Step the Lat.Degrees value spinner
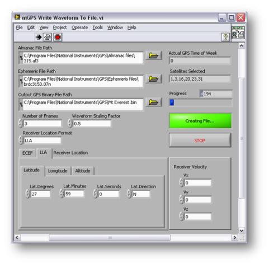269x265 pixels. click(27, 194)
